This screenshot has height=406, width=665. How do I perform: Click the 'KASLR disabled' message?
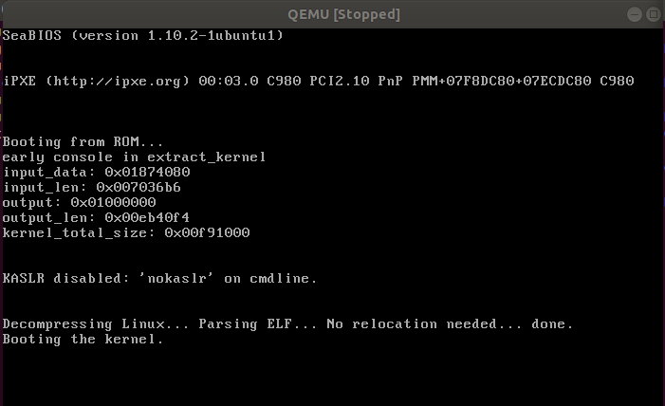(x=159, y=278)
